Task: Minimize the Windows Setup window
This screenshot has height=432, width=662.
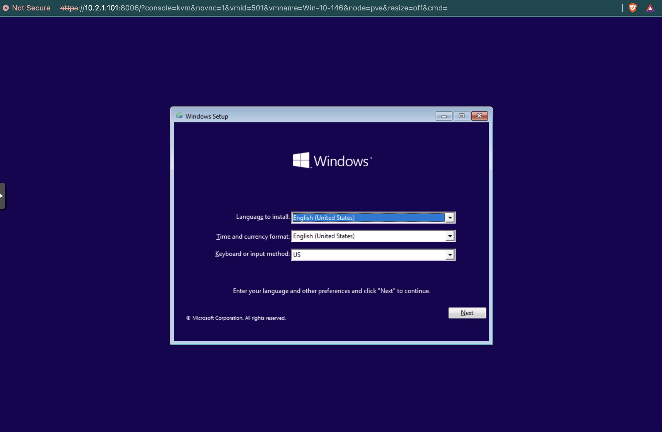Action: [444, 116]
